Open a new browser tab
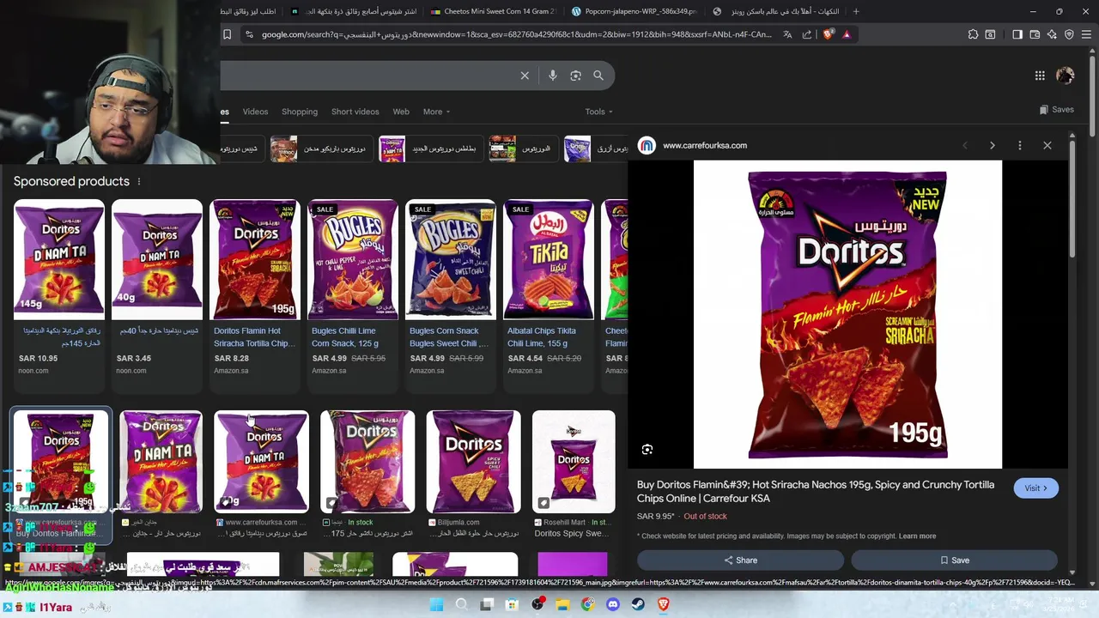The width and height of the screenshot is (1099, 618). (x=856, y=11)
